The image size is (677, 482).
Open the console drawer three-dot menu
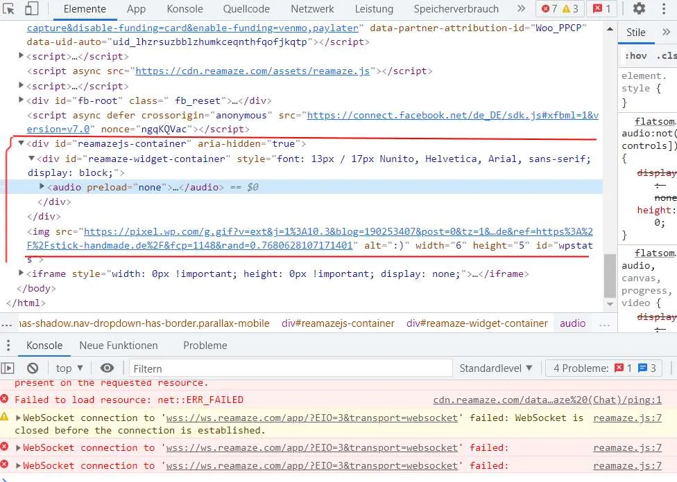click(x=8, y=346)
